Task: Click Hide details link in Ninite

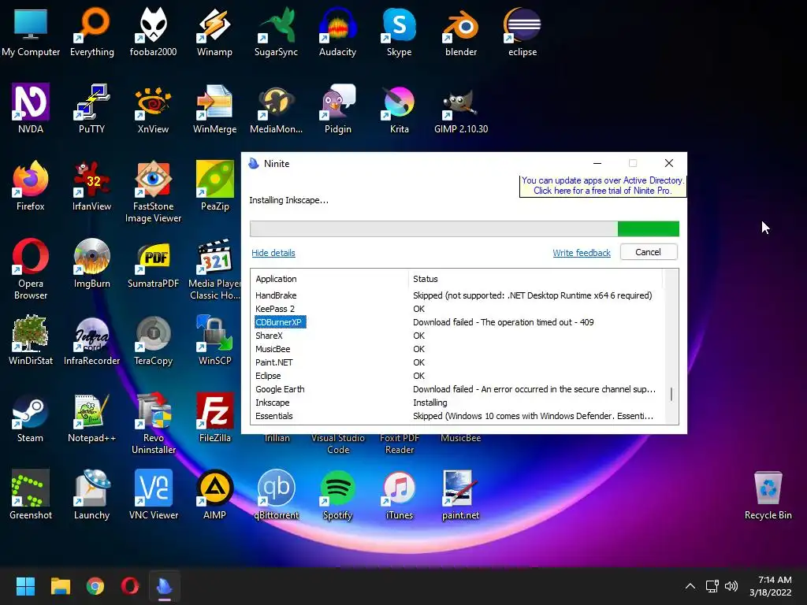Action: [x=273, y=253]
